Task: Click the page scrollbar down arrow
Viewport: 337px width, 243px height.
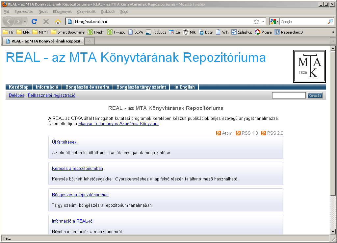Action: tap(333, 232)
